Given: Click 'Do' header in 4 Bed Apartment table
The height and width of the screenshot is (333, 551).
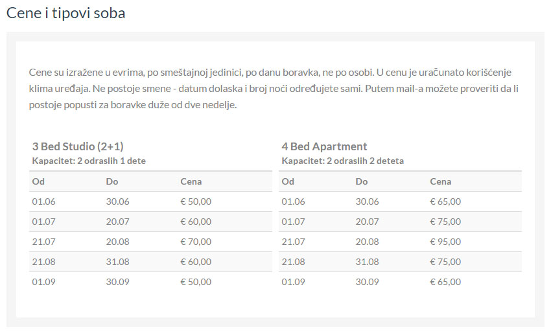Looking at the screenshot, I should 362,181.
